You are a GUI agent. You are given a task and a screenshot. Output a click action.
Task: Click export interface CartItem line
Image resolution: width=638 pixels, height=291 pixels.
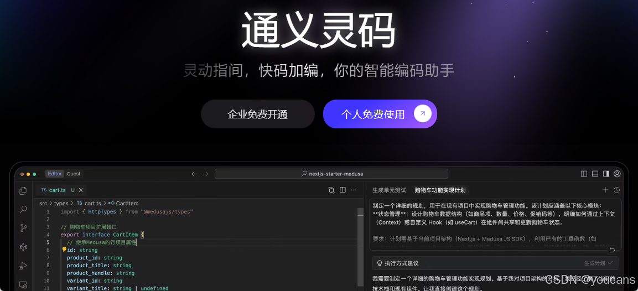click(102, 235)
